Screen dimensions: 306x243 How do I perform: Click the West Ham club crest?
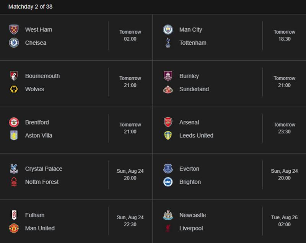point(14,29)
